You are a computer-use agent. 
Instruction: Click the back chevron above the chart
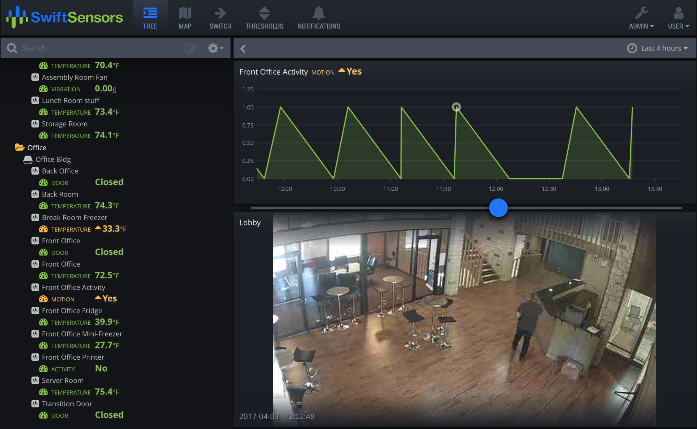243,48
